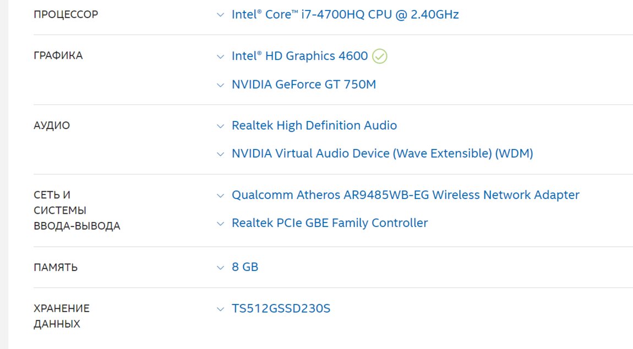
Task: Expand chevron for Qualcomm Atheros wireless adapter
Action: pyautogui.click(x=221, y=195)
